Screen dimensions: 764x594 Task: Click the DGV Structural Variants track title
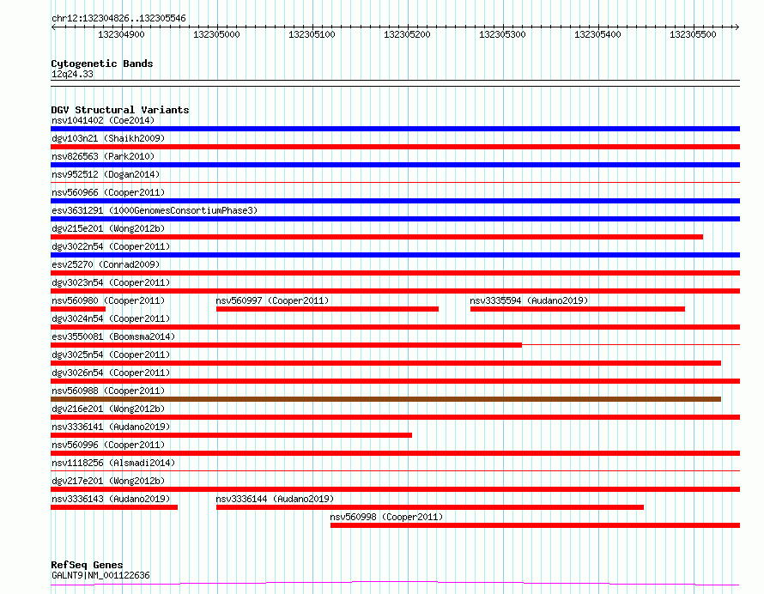pyautogui.click(x=120, y=110)
